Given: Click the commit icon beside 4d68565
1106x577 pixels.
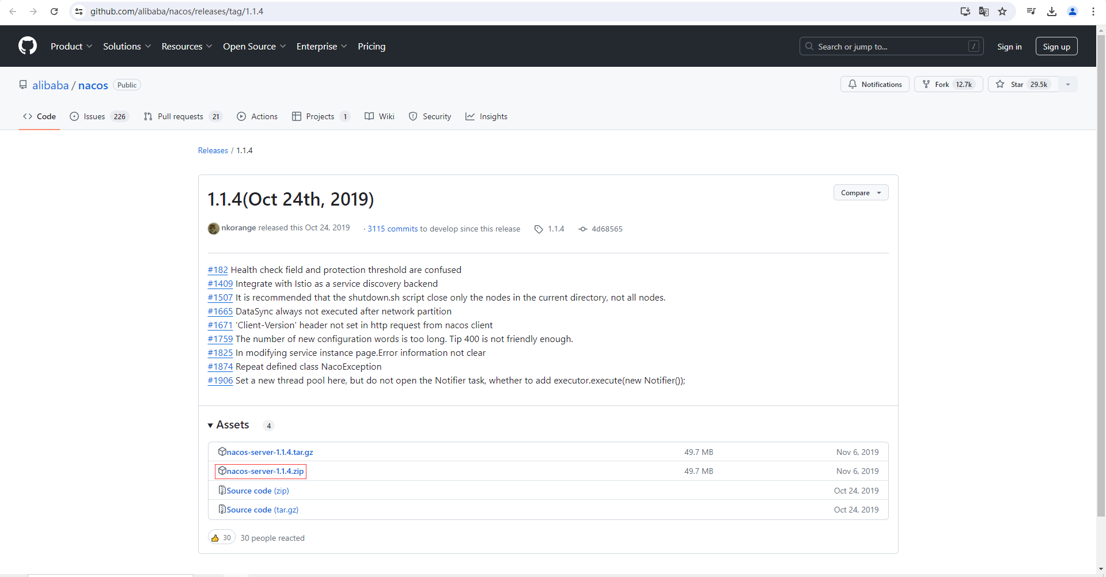Looking at the screenshot, I should coord(583,229).
